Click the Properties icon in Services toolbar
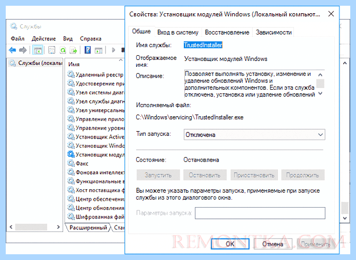The width and height of the screenshot is (356, 260). 52,50
